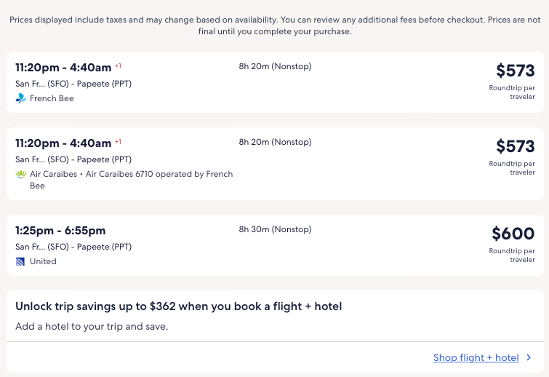Click the 8h 30m (Nonstop) duration label
The height and width of the screenshot is (377, 549).
pos(275,229)
